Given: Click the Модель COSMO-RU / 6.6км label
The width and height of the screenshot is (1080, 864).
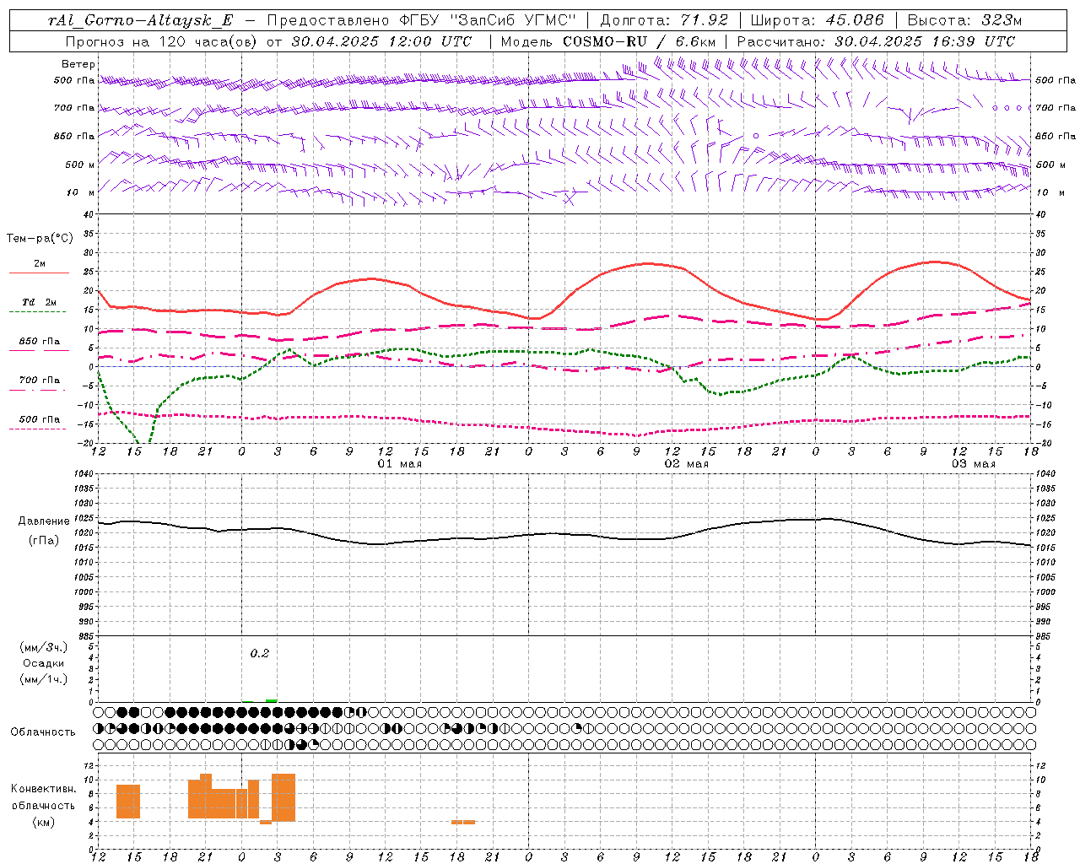Looking at the screenshot, I should tap(608, 41).
